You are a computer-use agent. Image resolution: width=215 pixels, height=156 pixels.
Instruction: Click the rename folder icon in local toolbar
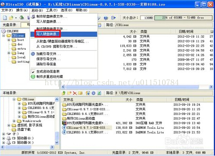click(80, 93)
